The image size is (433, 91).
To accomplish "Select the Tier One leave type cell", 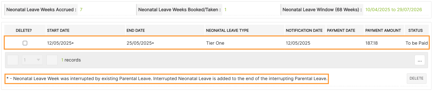I will (x=215, y=43).
